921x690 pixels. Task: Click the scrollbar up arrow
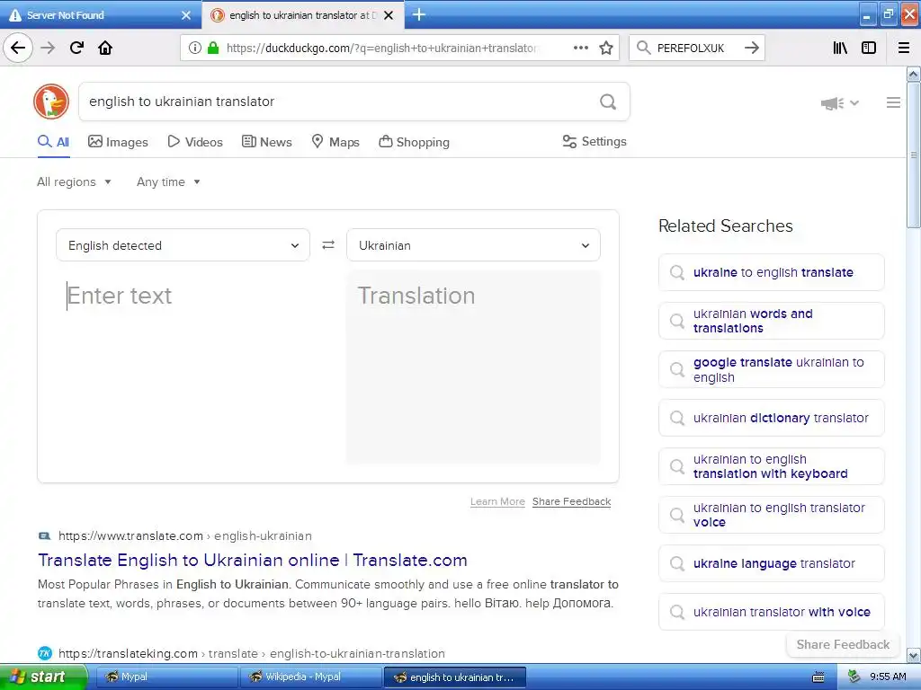pyautogui.click(x=914, y=74)
